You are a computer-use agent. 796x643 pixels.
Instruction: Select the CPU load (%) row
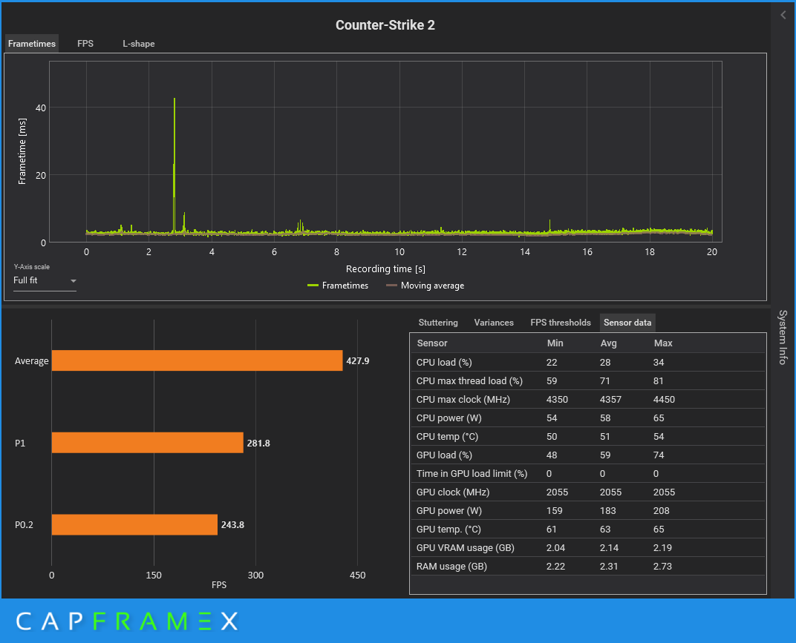point(587,362)
